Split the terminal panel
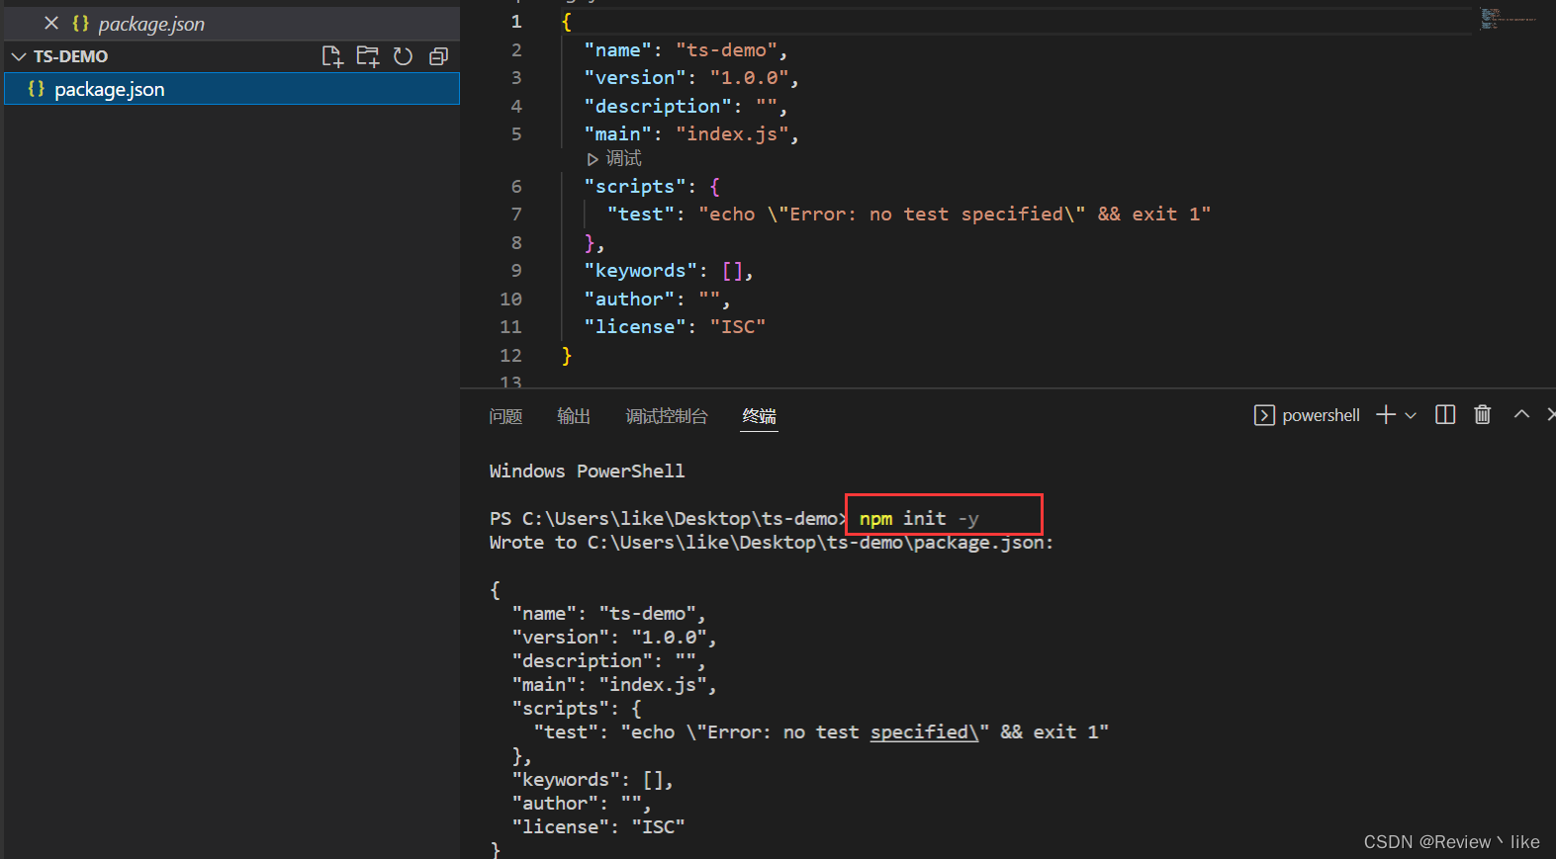 point(1445,414)
